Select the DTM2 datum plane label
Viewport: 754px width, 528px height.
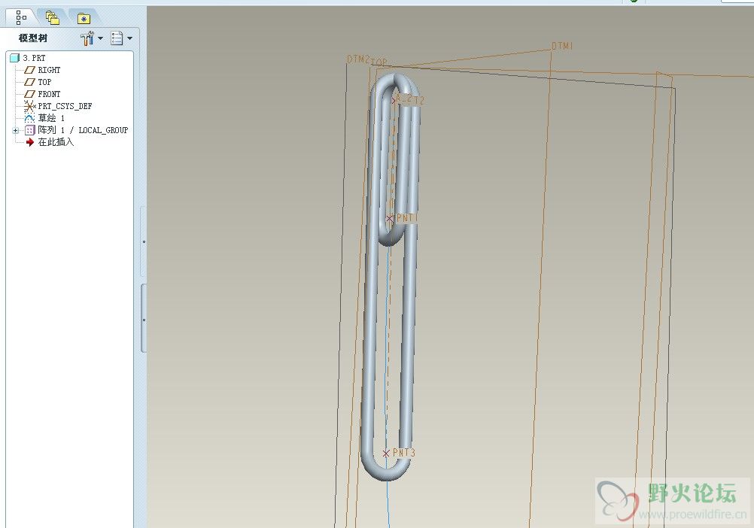click(358, 59)
